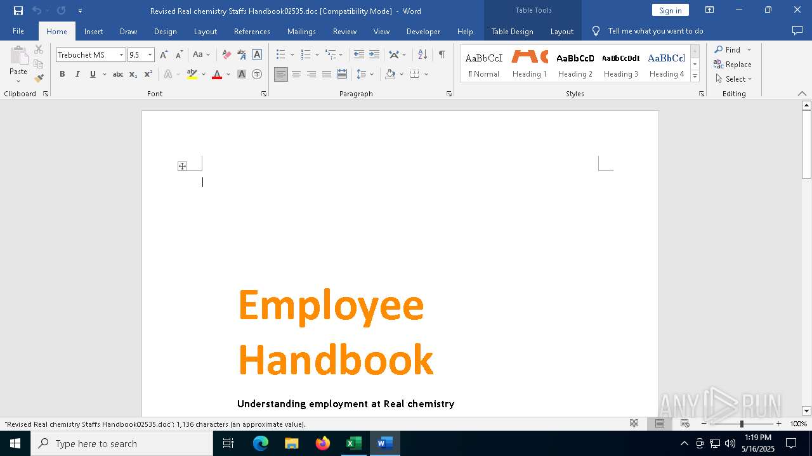Click the Format Painter brush icon
The width and height of the screenshot is (812, 456).
[39, 79]
